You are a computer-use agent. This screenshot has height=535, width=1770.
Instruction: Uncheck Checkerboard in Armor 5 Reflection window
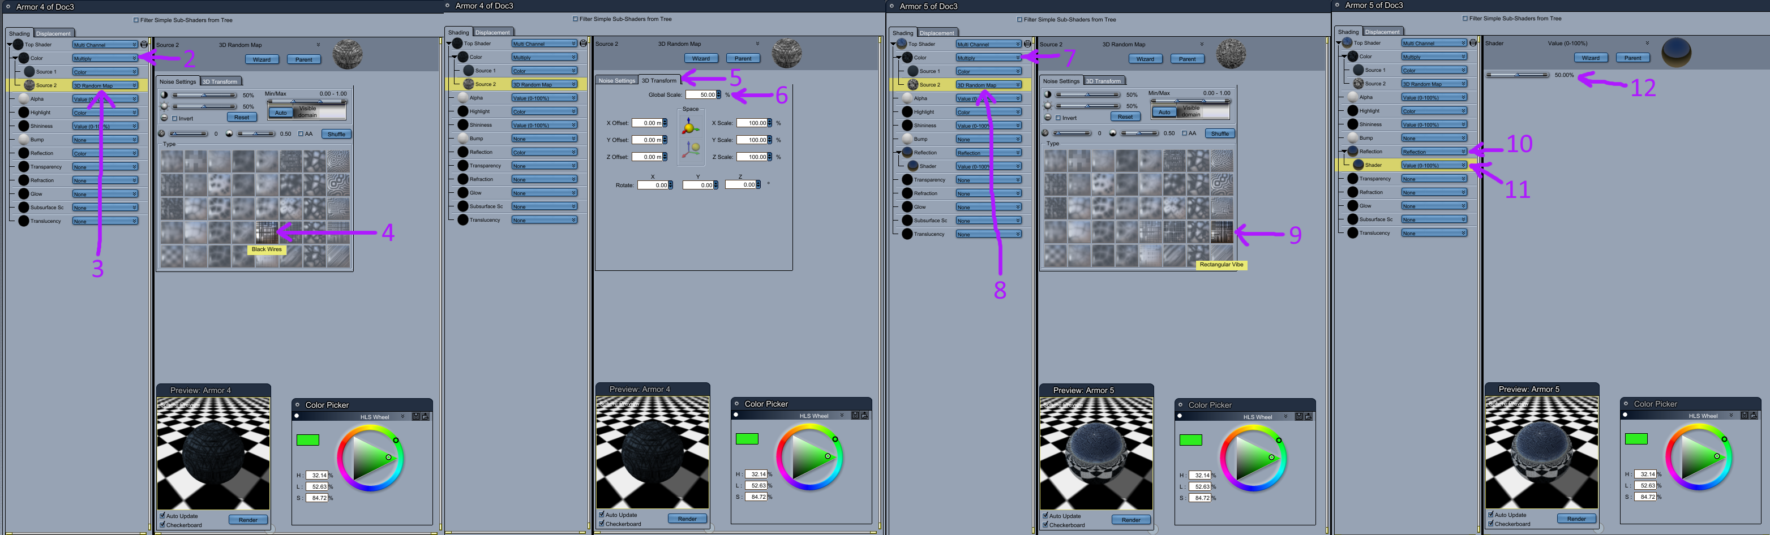(x=1491, y=523)
